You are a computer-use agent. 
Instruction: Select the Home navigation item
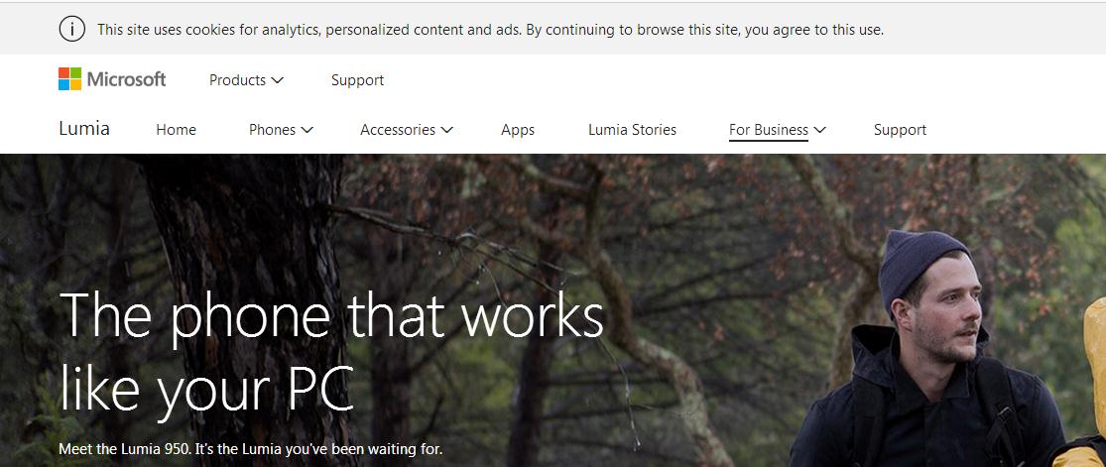click(176, 130)
